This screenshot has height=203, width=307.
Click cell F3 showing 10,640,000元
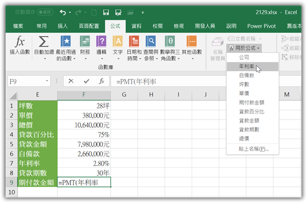coord(84,125)
